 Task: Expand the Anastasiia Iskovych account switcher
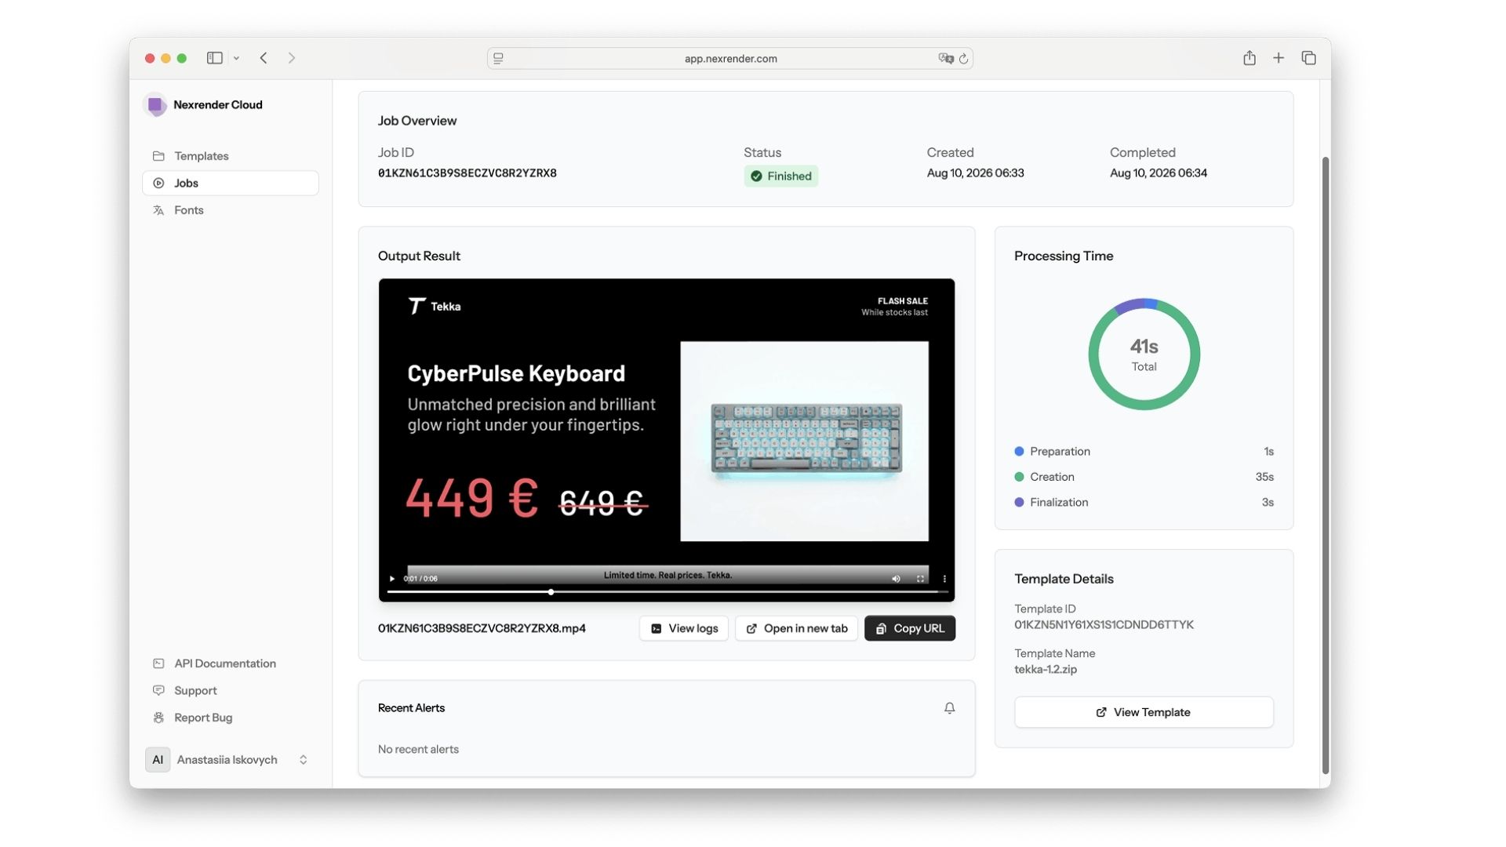[x=303, y=760]
